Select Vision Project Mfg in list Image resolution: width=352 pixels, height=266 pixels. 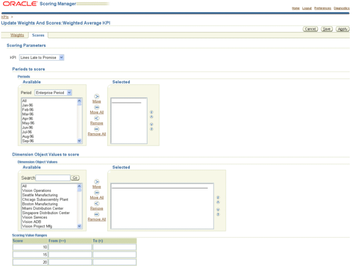[x=37, y=227]
